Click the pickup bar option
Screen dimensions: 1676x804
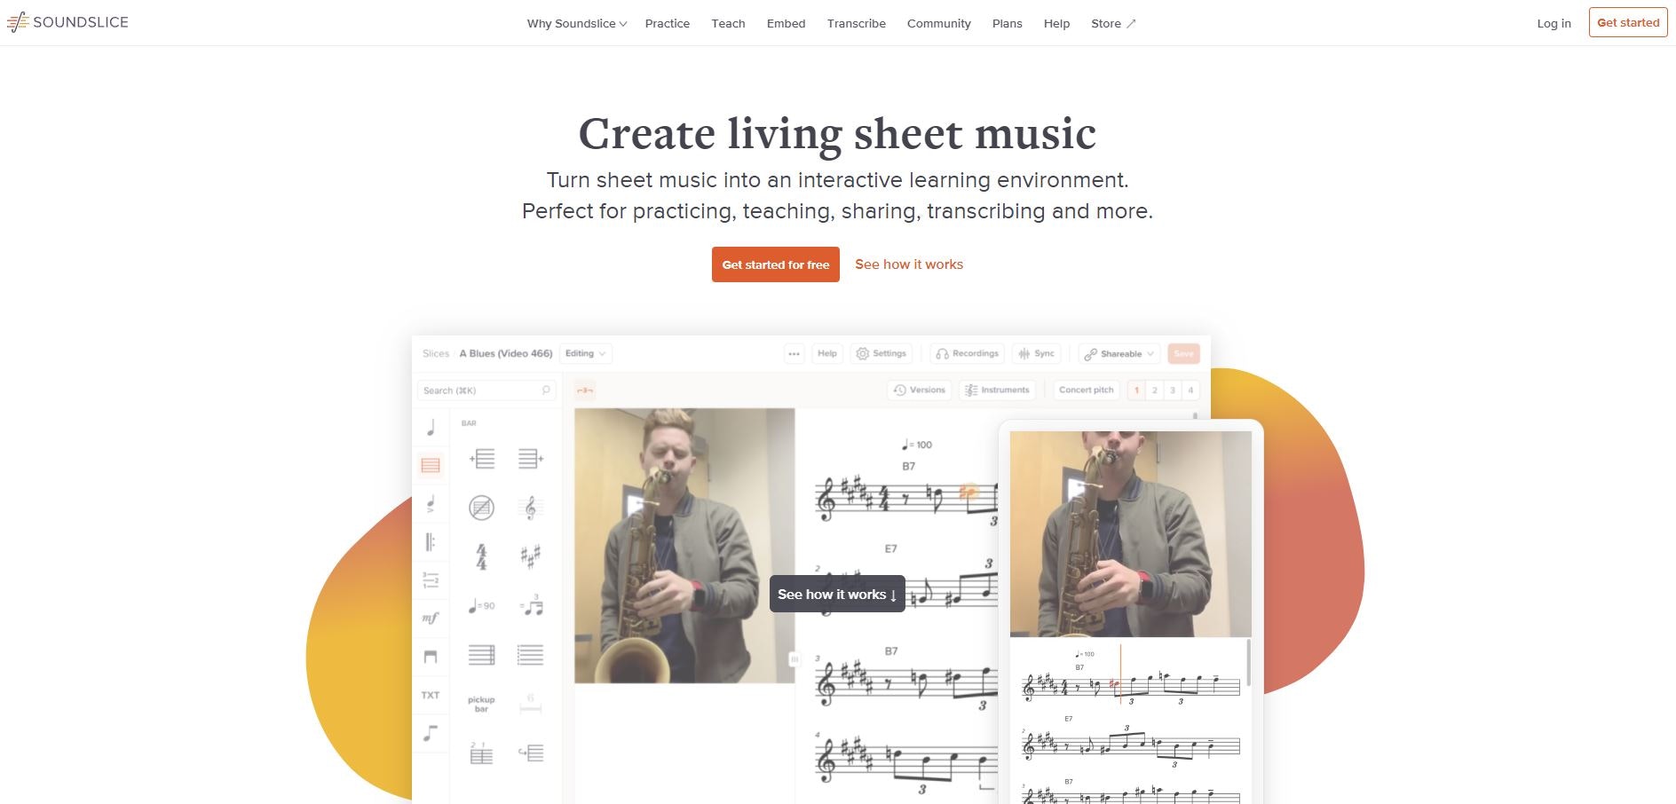pyautogui.click(x=481, y=704)
